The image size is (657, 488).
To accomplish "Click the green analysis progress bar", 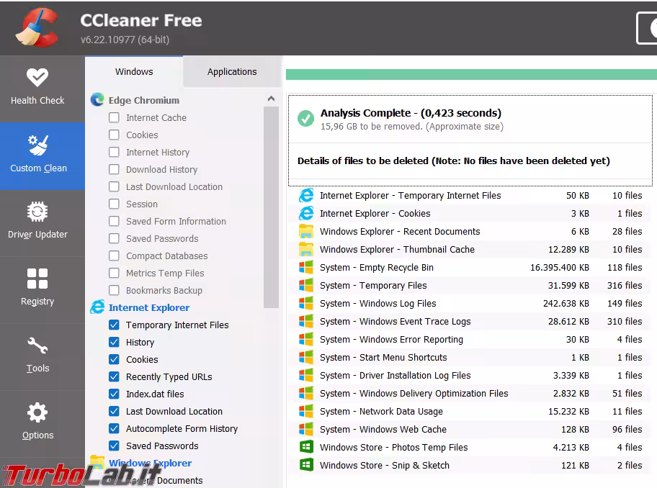I will [471, 75].
